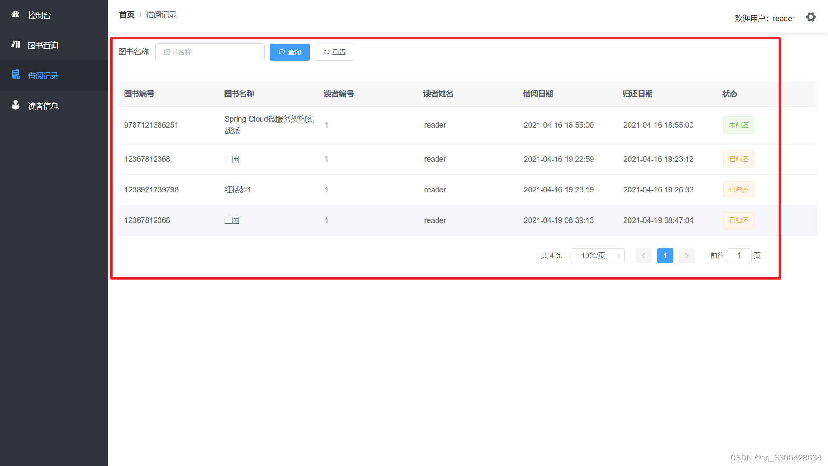Screen dimensions: 828x466
Task: Open the settings gear icon
Action: (x=811, y=17)
